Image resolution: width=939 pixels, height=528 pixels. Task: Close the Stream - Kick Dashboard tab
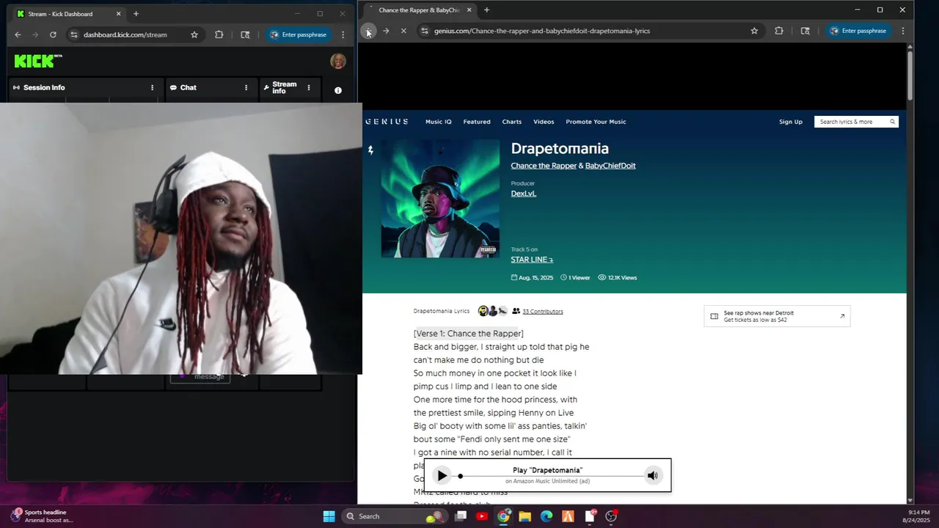(x=118, y=14)
